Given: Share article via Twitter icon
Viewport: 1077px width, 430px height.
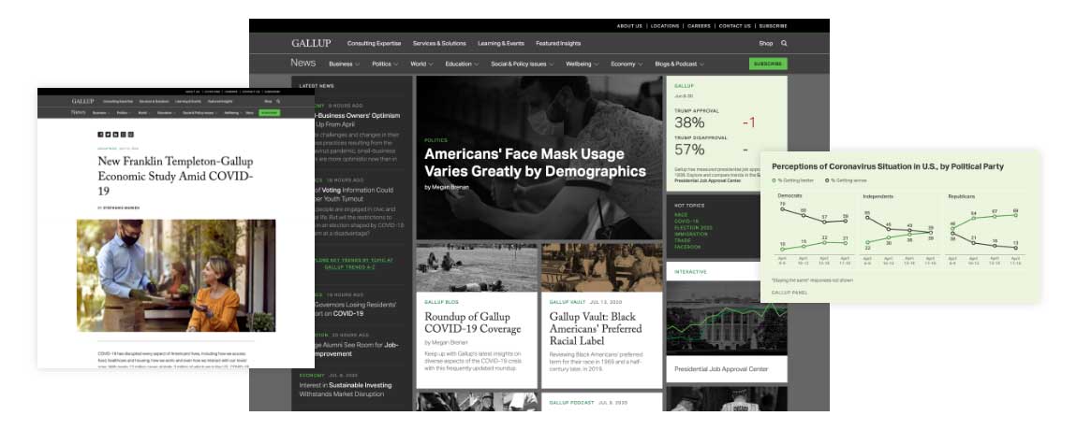Looking at the screenshot, I should tap(108, 135).
